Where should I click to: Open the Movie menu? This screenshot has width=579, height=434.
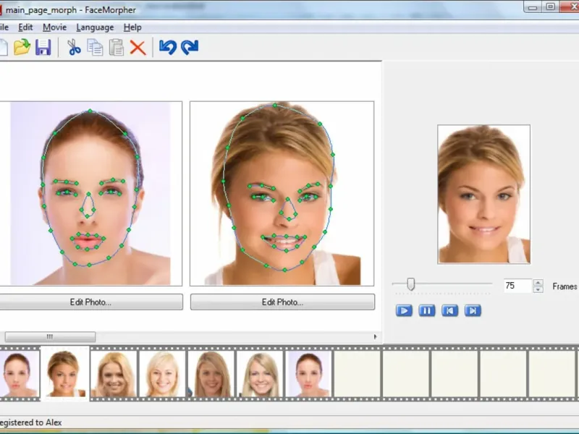pyautogui.click(x=55, y=27)
